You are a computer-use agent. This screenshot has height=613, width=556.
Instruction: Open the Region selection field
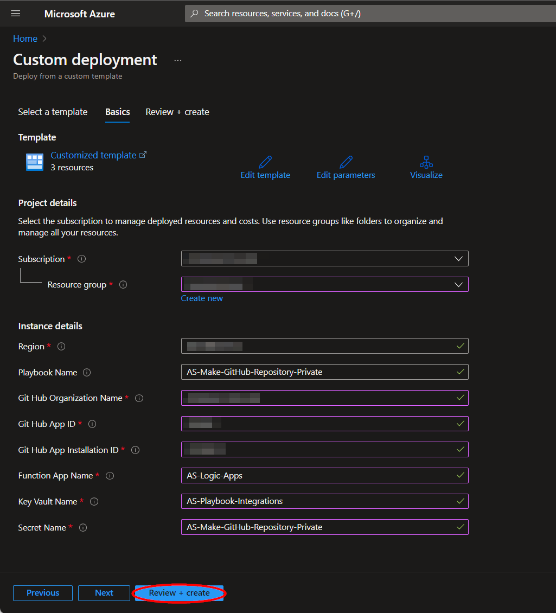click(324, 346)
